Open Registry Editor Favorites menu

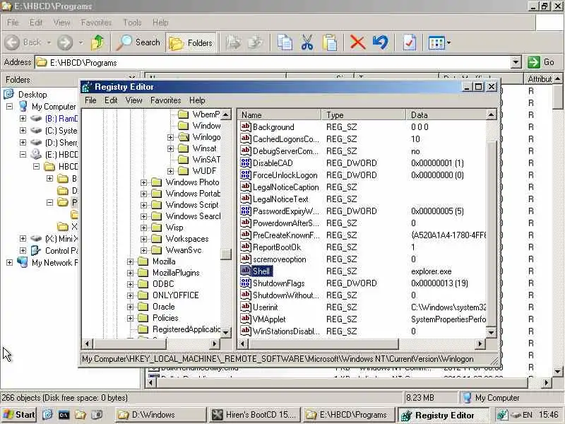pos(165,100)
